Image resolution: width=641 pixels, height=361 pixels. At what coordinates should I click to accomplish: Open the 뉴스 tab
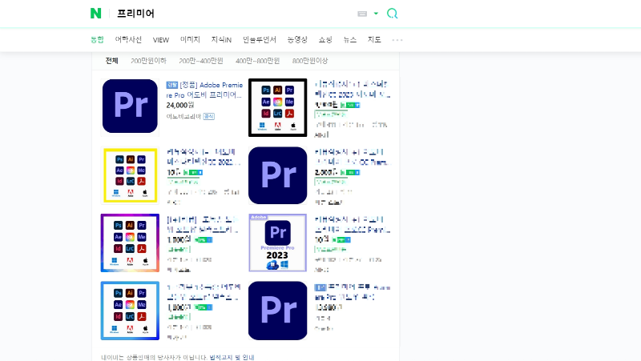click(350, 39)
